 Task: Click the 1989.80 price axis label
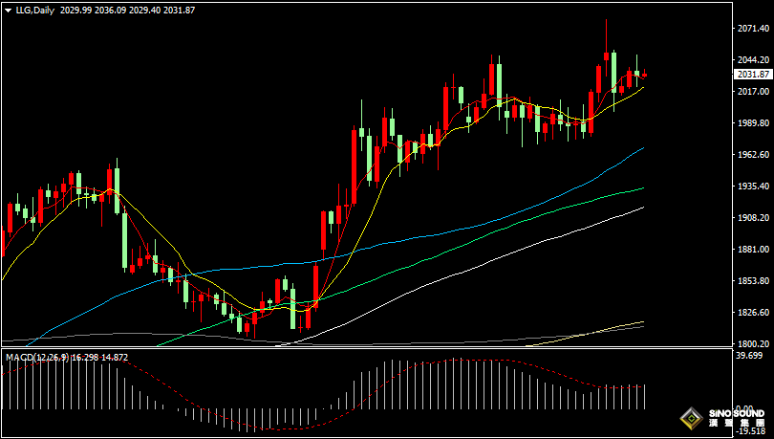pyautogui.click(x=753, y=123)
